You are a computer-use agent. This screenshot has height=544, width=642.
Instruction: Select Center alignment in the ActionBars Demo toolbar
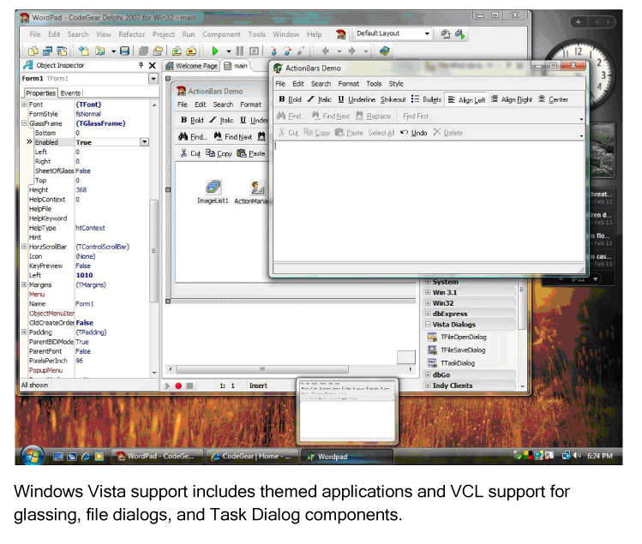pyautogui.click(x=553, y=99)
